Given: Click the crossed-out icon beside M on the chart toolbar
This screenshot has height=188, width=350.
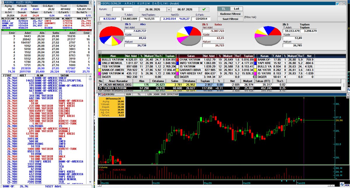Looking at the screenshot, I should tap(103, 94).
